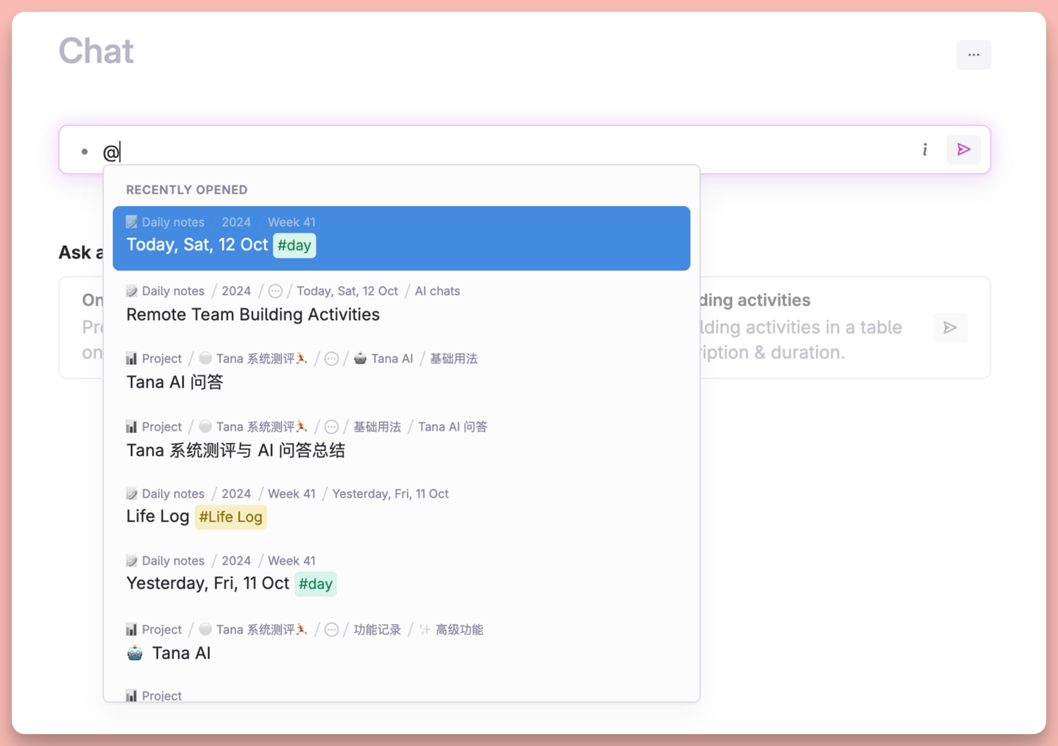Click ellipsis breadcrumb in the 功能记录 path
The image size is (1058, 746).
click(331, 630)
